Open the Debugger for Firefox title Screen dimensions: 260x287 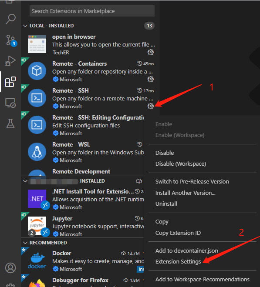[x=80, y=280]
